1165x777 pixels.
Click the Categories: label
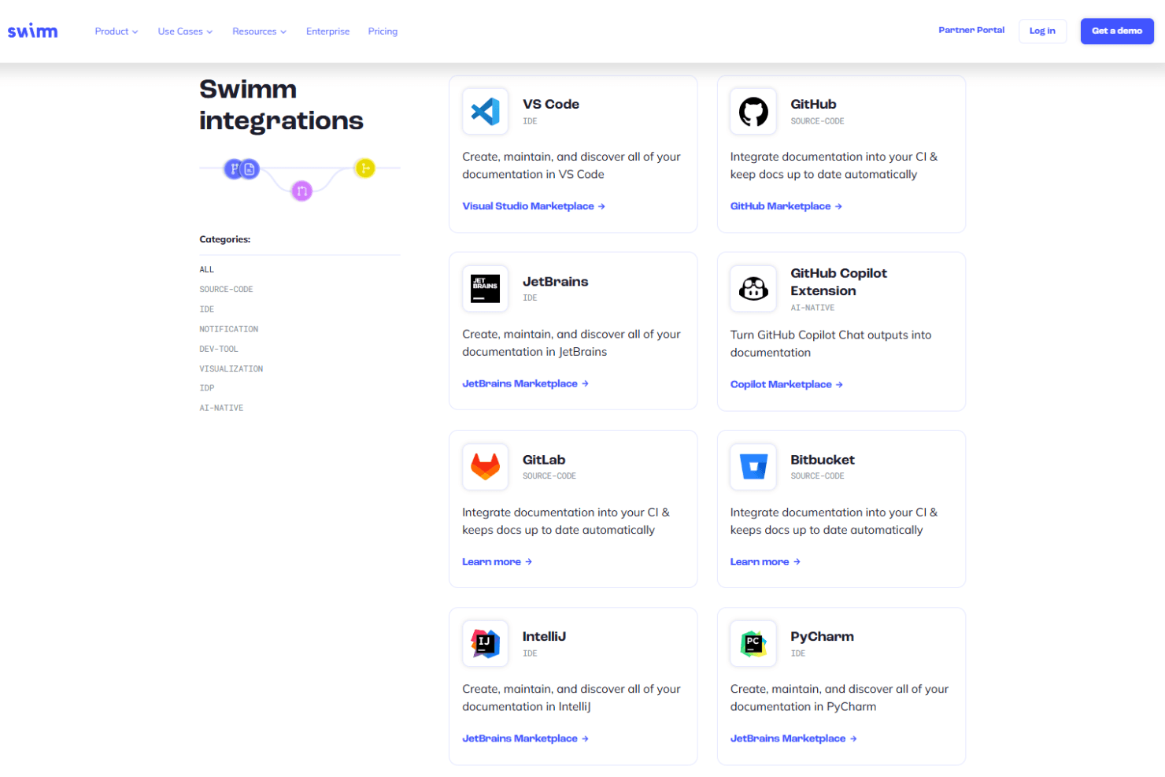point(225,239)
